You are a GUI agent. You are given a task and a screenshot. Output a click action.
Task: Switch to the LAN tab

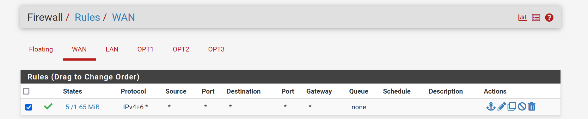(x=112, y=49)
